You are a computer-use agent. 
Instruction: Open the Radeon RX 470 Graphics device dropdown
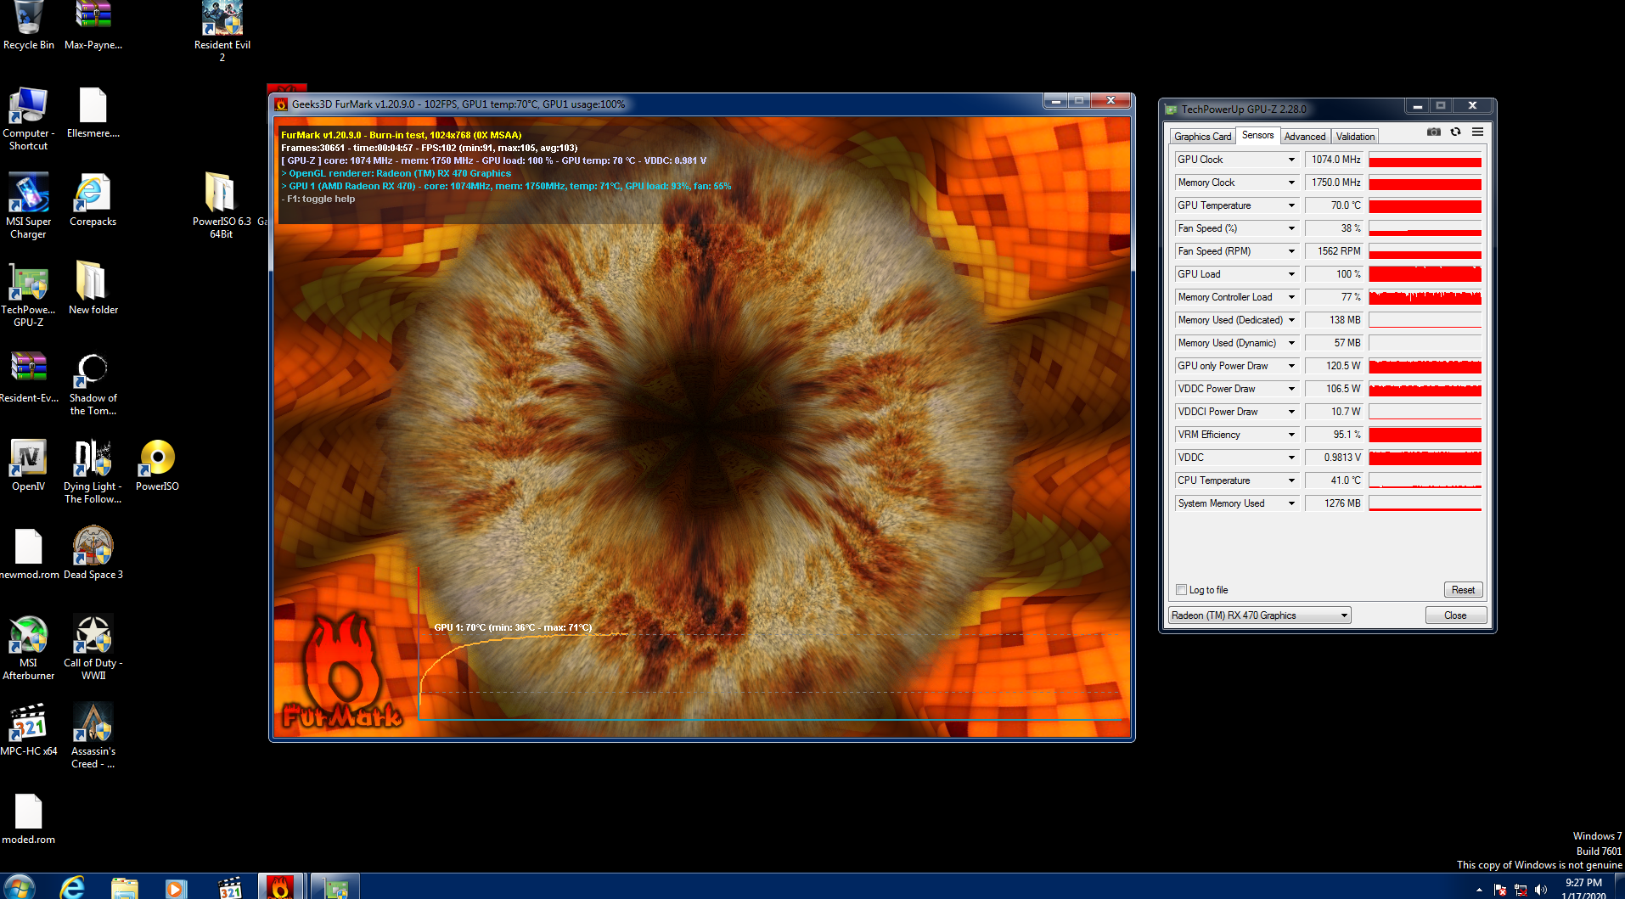click(1259, 615)
